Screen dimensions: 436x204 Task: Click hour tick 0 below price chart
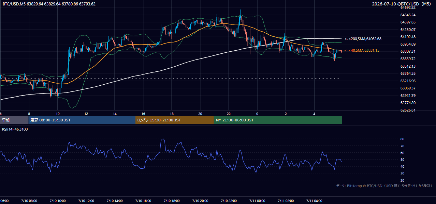[x=257, y=114]
